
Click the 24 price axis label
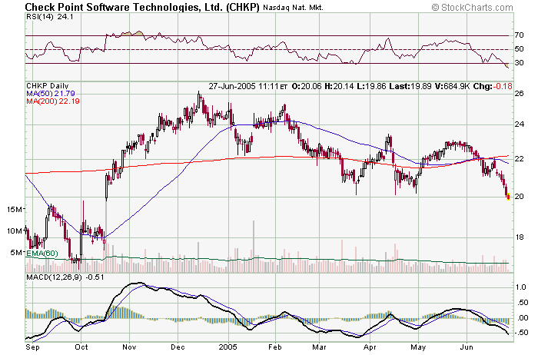[x=519, y=124]
